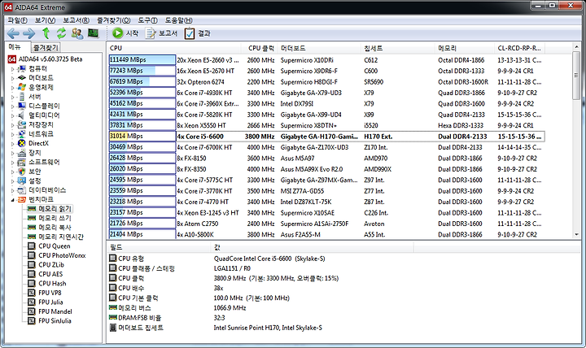The height and width of the screenshot is (348, 586).
Task: Select the 보안 shield icon
Action: (x=22, y=172)
